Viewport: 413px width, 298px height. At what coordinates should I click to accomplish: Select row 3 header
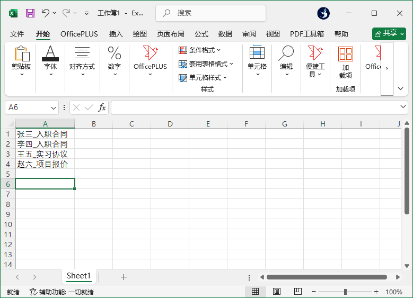(8, 154)
